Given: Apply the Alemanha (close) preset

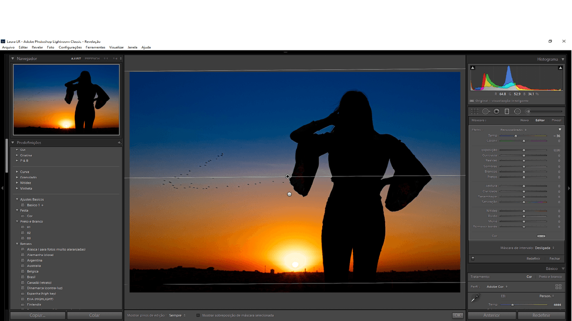Looking at the screenshot, I should point(40,255).
